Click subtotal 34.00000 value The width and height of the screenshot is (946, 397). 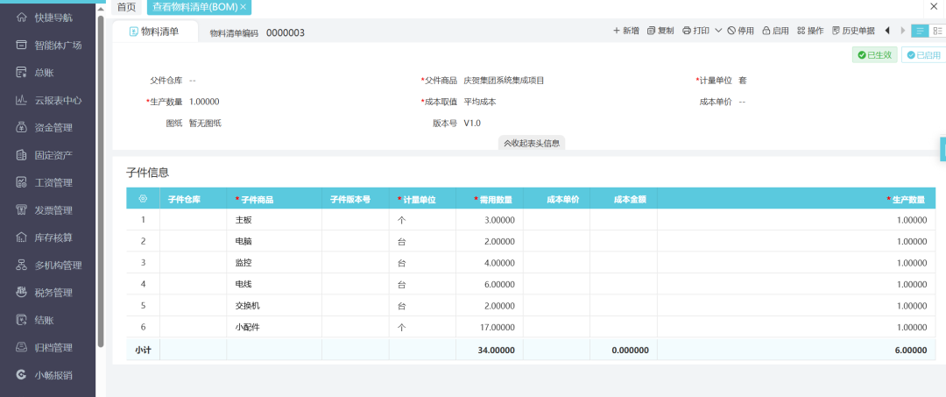(495, 350)
